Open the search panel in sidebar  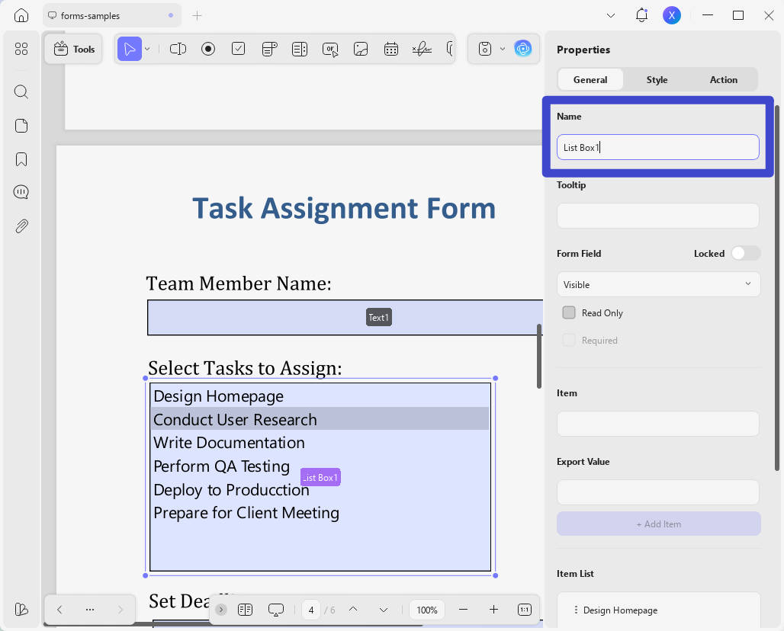(x=21, y=92)
